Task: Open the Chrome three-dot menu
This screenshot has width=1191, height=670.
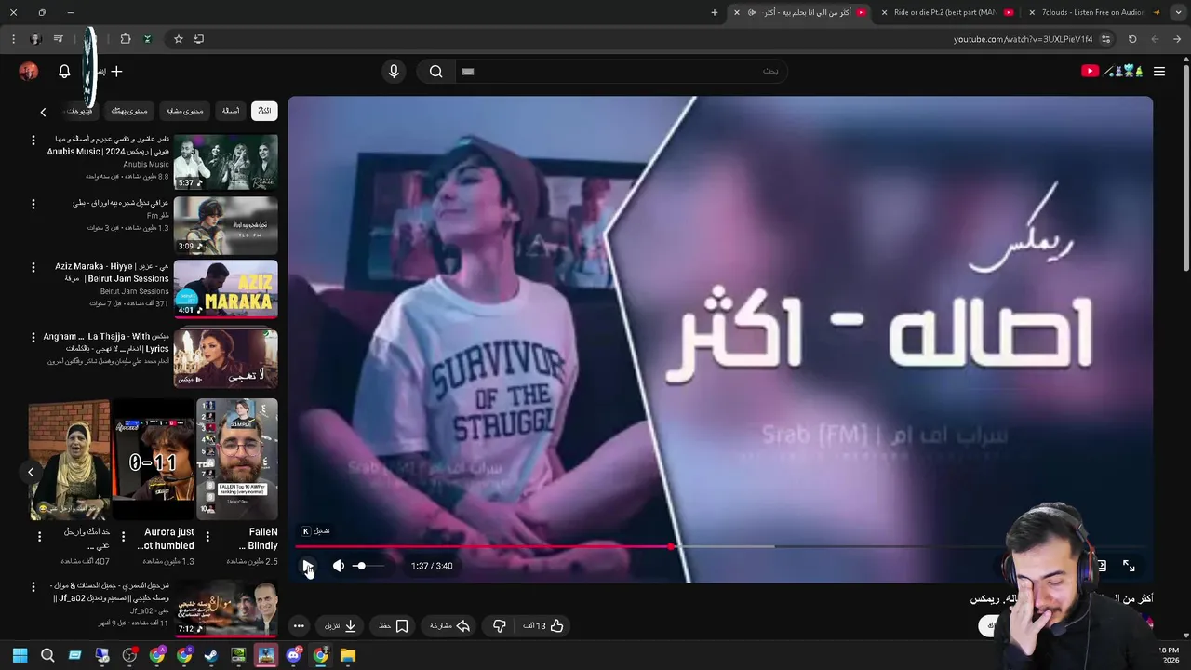Action: 13,39
